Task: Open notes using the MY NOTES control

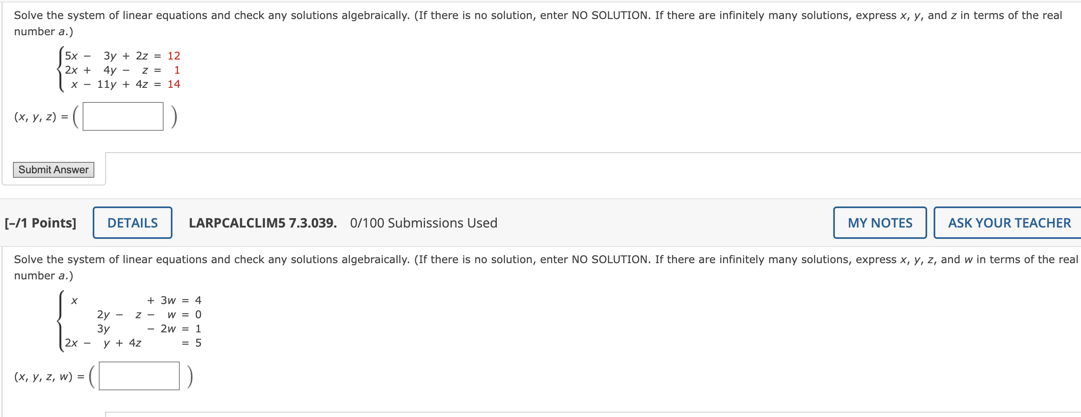Action: [879, 223]
